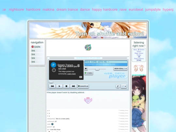Click happy hardcore in the genre list
This screenshot has width=176, height=132.
point(105,9)
